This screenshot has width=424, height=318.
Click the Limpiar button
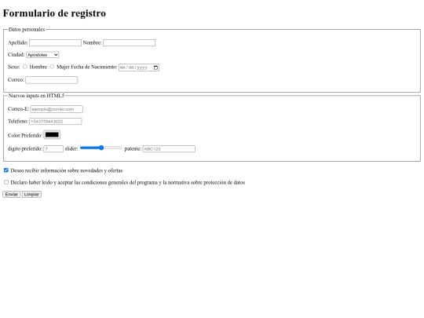point(31,195)
